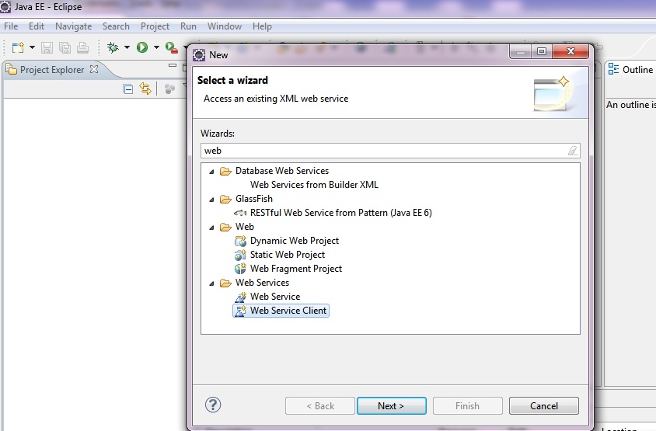Click the Next button
Image resolution: width=656 pixels, height=431 pixels.
(392, 406)
